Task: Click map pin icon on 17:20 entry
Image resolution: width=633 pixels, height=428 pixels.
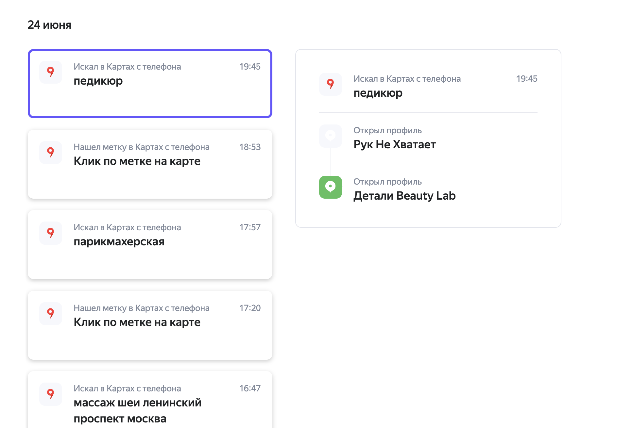Action: [x=50, y=313]
